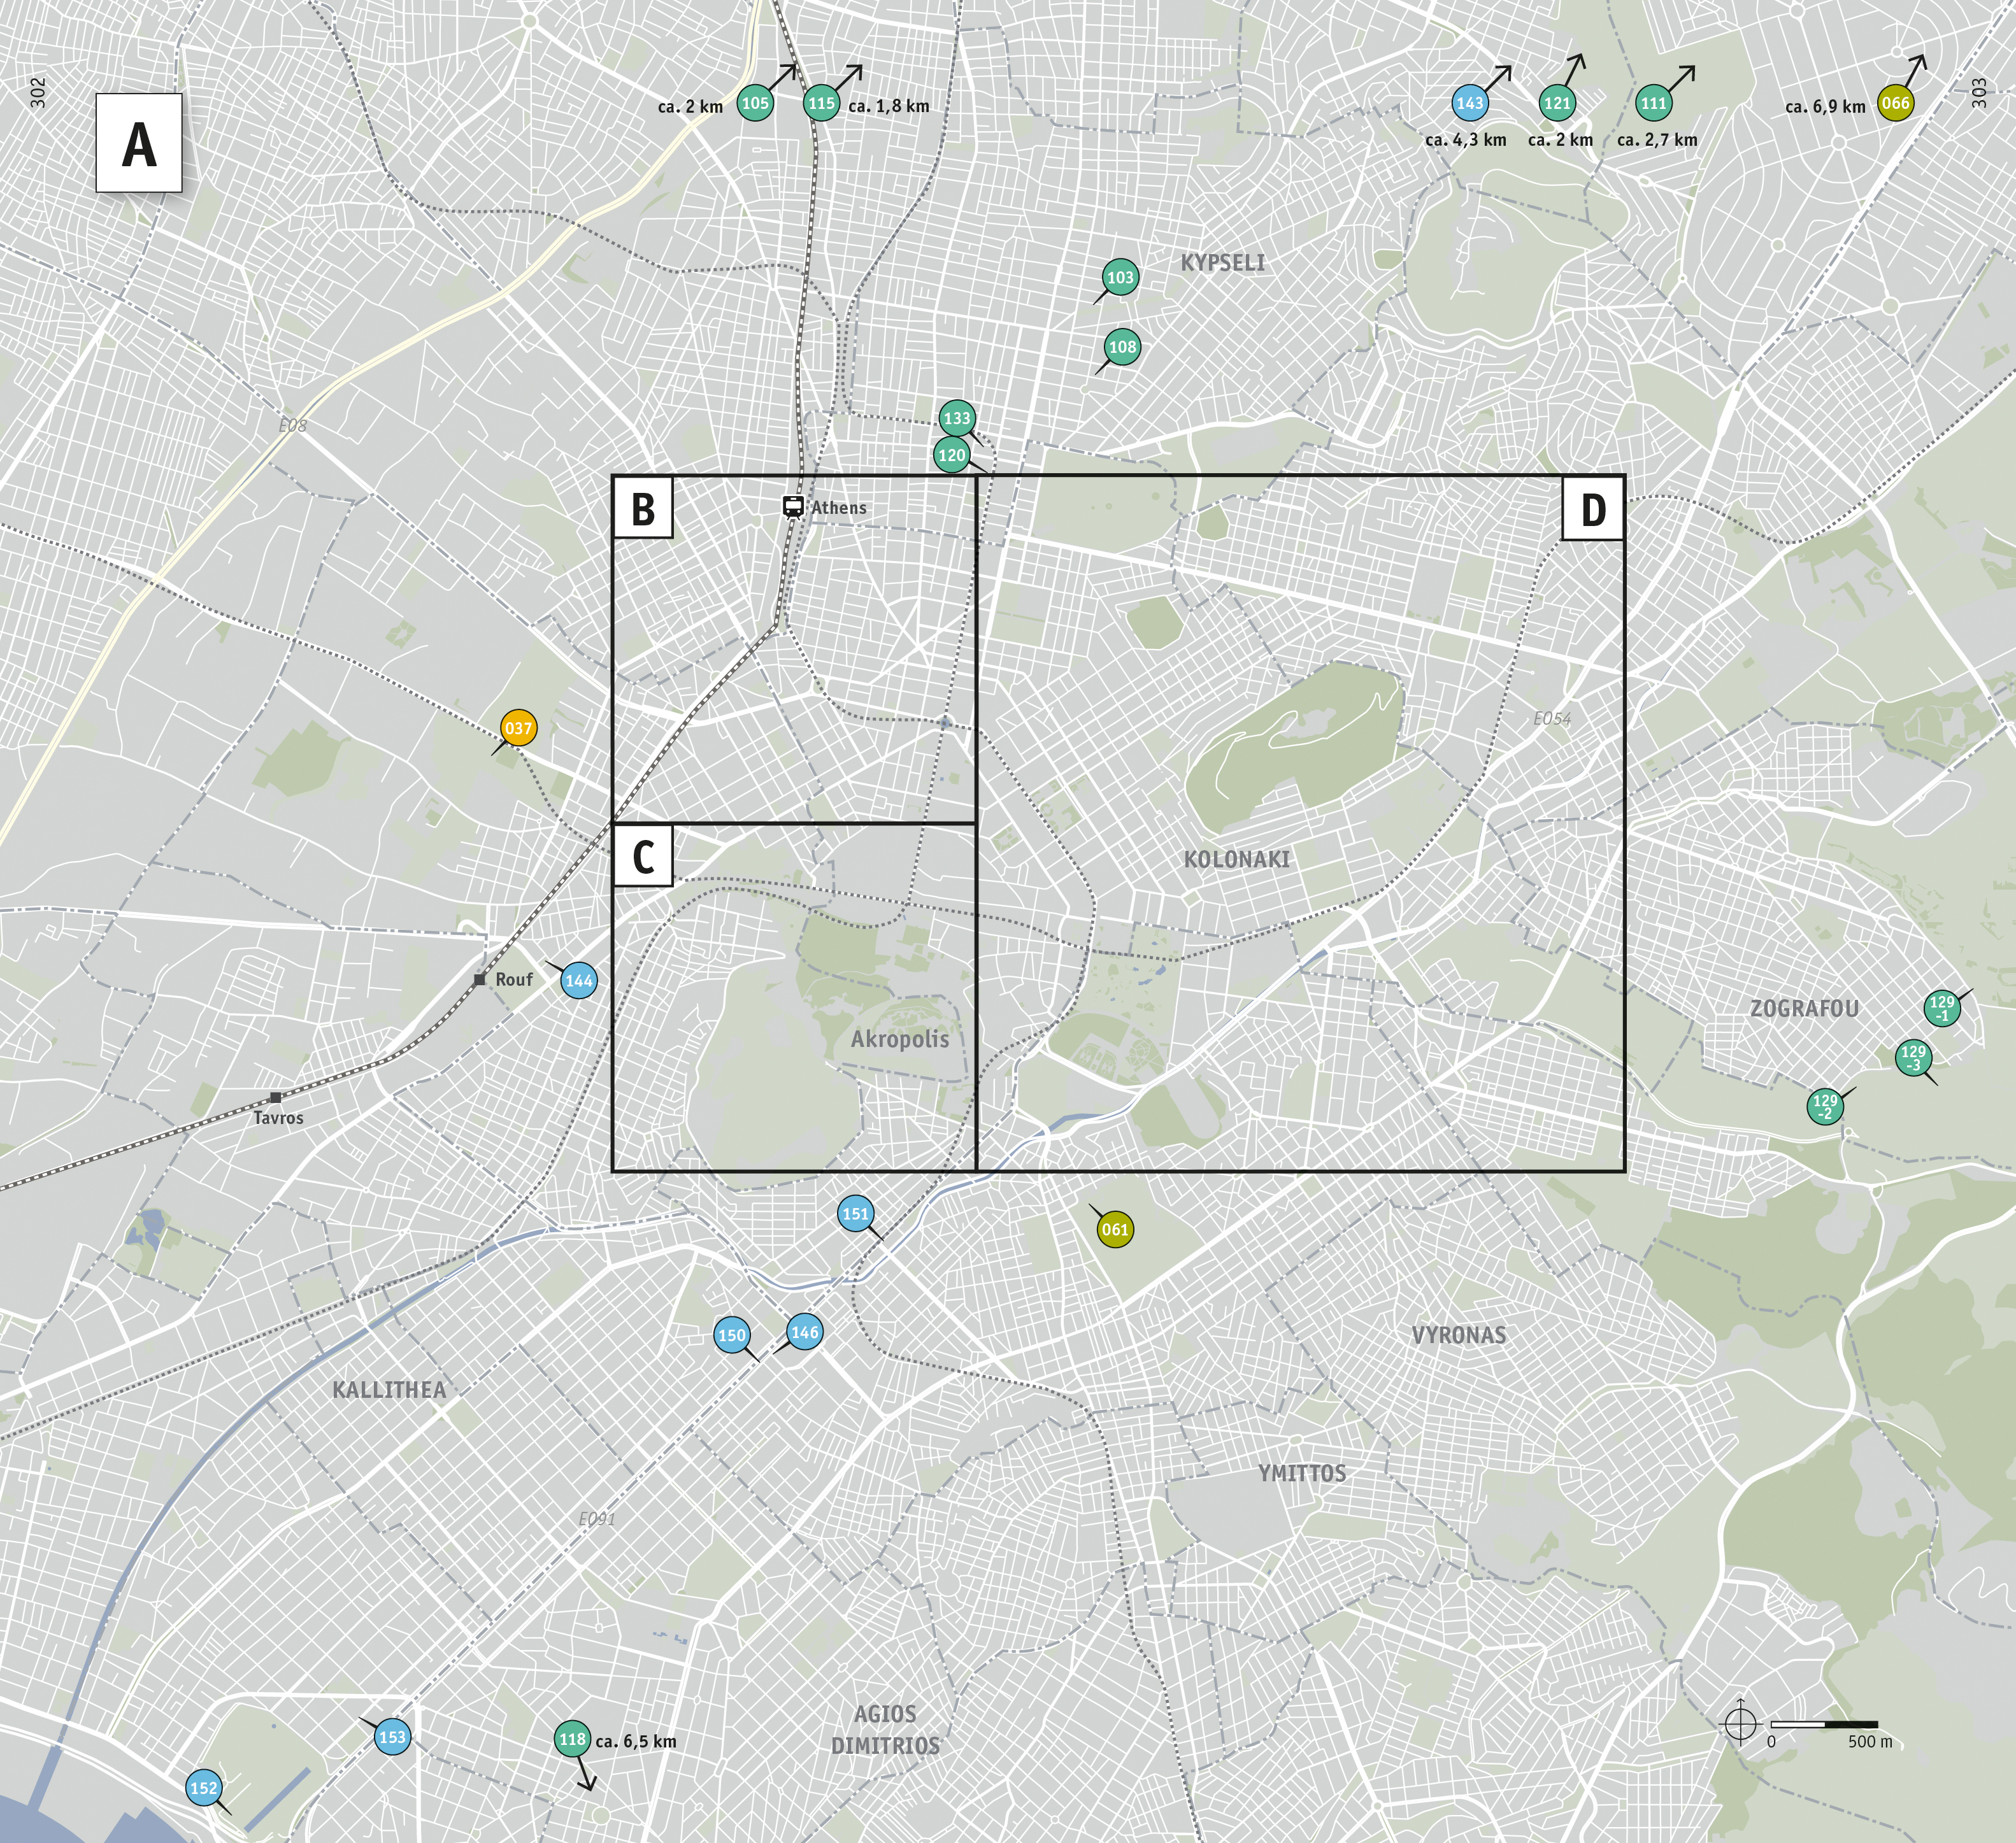The width and height of the screenshot is (2016, 1843).
Task: Select blue marker 143
Action: [1470, 103]
